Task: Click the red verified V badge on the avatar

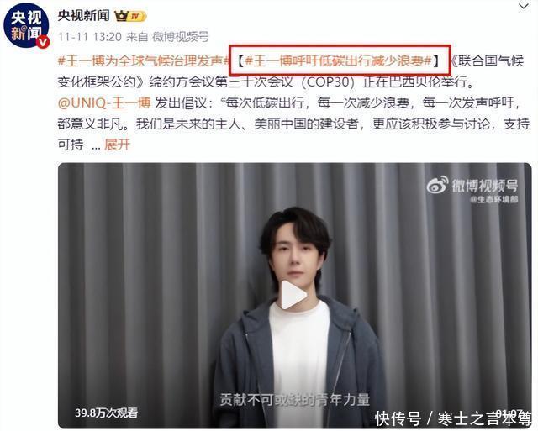Action: (x=43, y=42)
